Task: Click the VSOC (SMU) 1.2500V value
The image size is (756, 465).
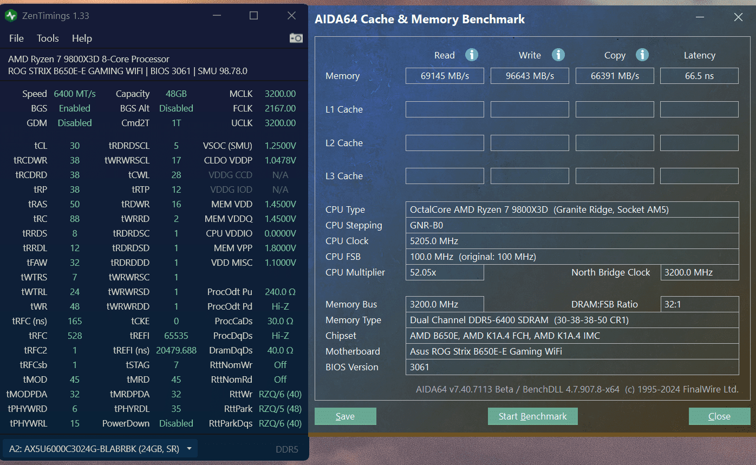Action: 280,146
